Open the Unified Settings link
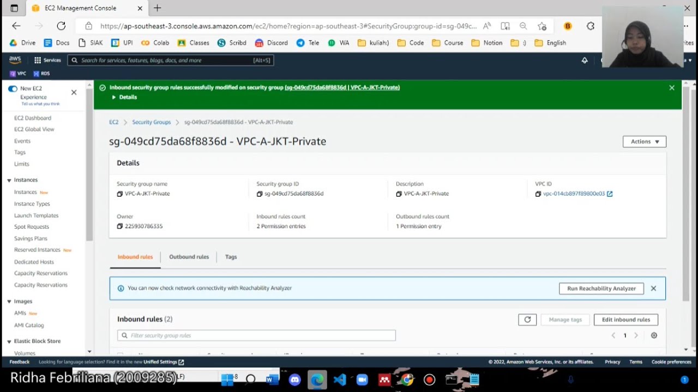 (x=163, y=362)
